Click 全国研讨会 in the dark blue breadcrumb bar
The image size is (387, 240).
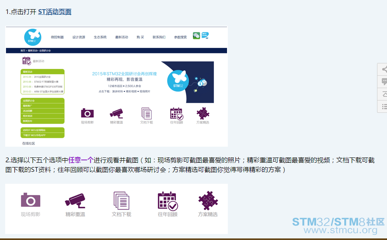(x=45, y=51)
